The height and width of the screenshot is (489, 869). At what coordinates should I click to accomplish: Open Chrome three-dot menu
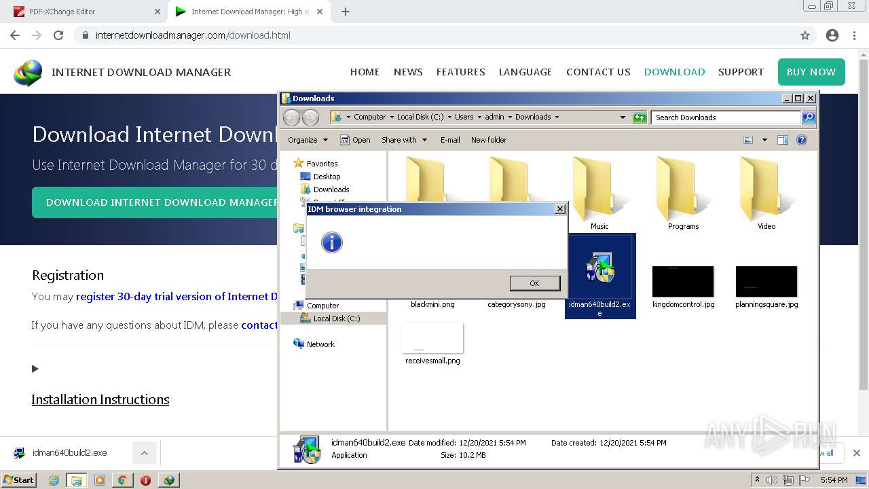click(x=854, y=35)
